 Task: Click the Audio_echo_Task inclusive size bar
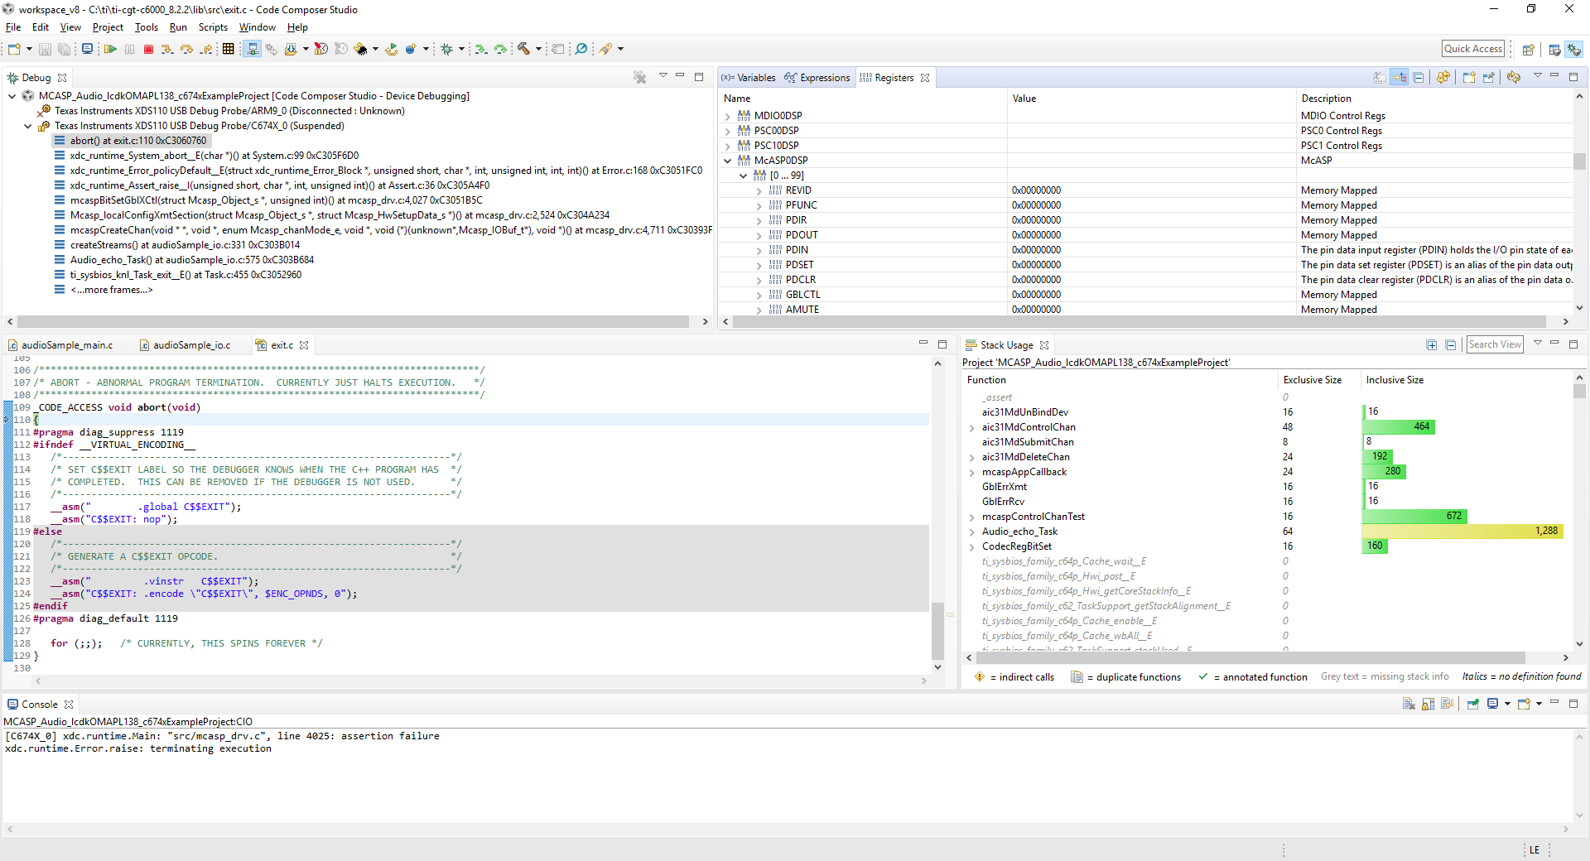click(1462, 532)
